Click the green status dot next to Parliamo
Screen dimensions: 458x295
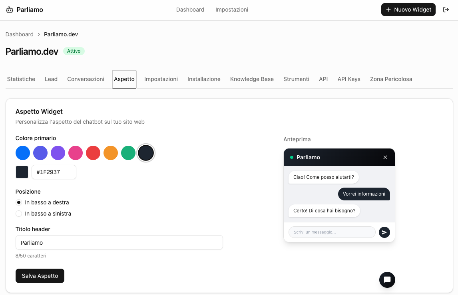(291, 157)
